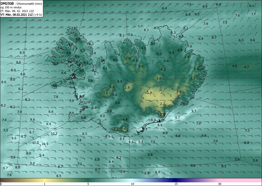262x186 pixels.
Task: Click the offshore value '9.5'
Action: tap(194, 111)
